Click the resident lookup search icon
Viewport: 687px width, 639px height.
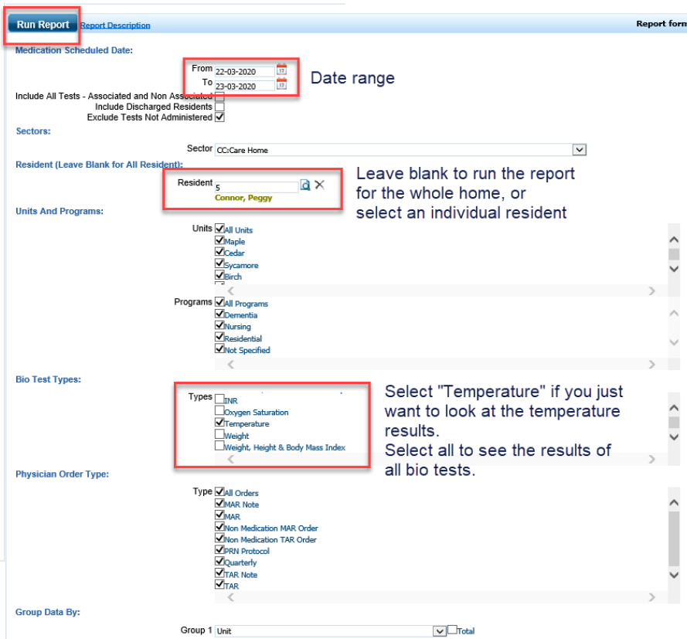pos(305,185)
